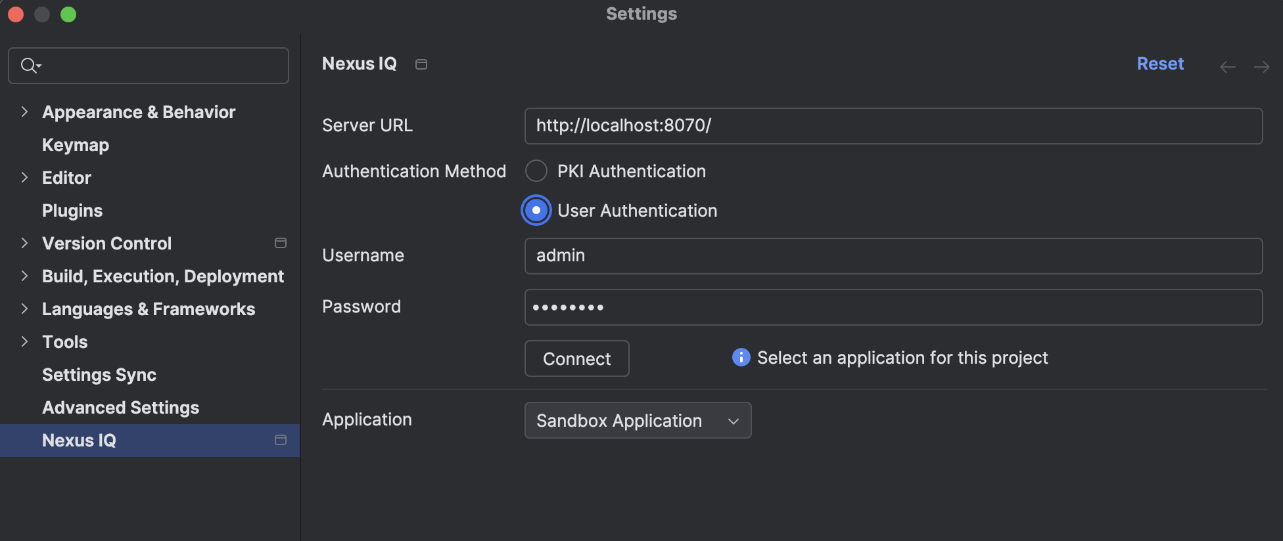Click the green maximize window button
Viewport: 1283px width, 541px height.
pyautogui.click(x=68, y=14)
